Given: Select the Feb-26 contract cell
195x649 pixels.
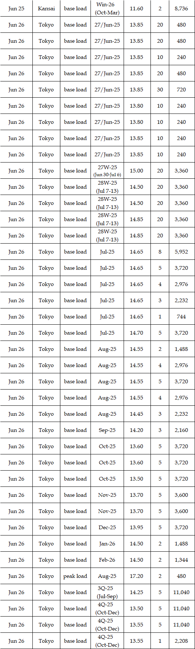Looking at the screenshot, I should tap(107, 560).
